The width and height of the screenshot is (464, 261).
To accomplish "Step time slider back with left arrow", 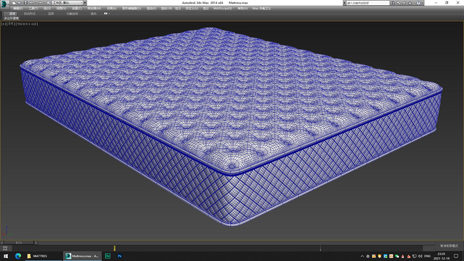I will coord(2,243).
